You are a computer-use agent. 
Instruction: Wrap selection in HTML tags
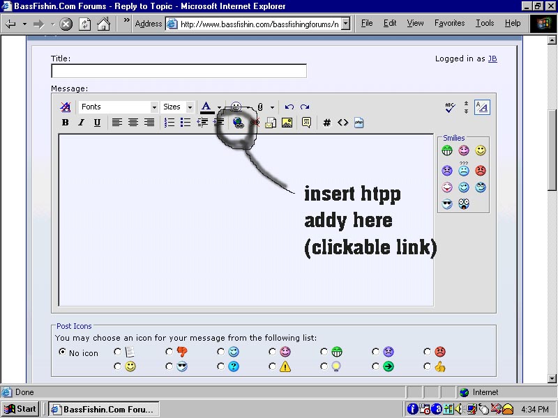click(x=342, y=123)
